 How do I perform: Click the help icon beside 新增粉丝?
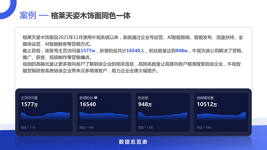96,98
